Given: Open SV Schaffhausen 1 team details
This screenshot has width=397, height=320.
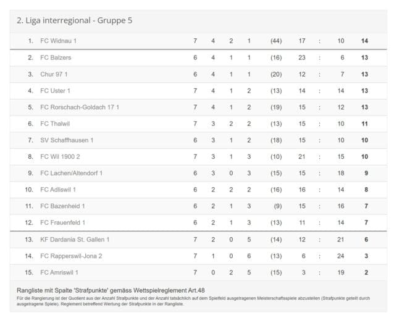Looking at the screenshot, I should pos(67,140).
